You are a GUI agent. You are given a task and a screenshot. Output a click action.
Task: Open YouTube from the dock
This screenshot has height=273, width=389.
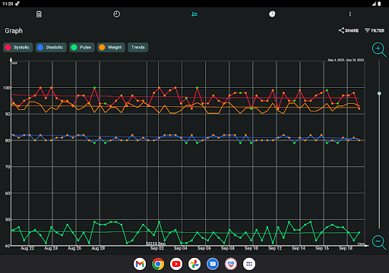pos(176,264)
